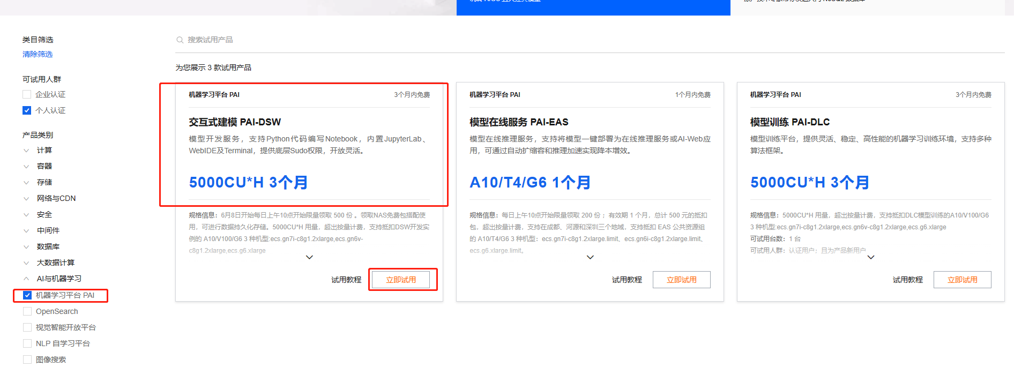
Task: Open the 模型在线服务 PAI-EAS title
Action: pos(518,122)
